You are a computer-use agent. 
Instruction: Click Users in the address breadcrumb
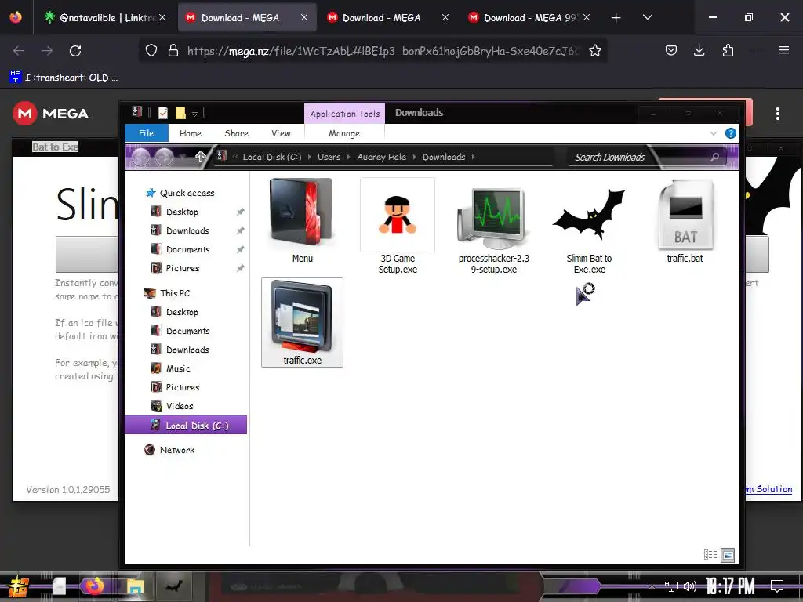coord(329,157)
